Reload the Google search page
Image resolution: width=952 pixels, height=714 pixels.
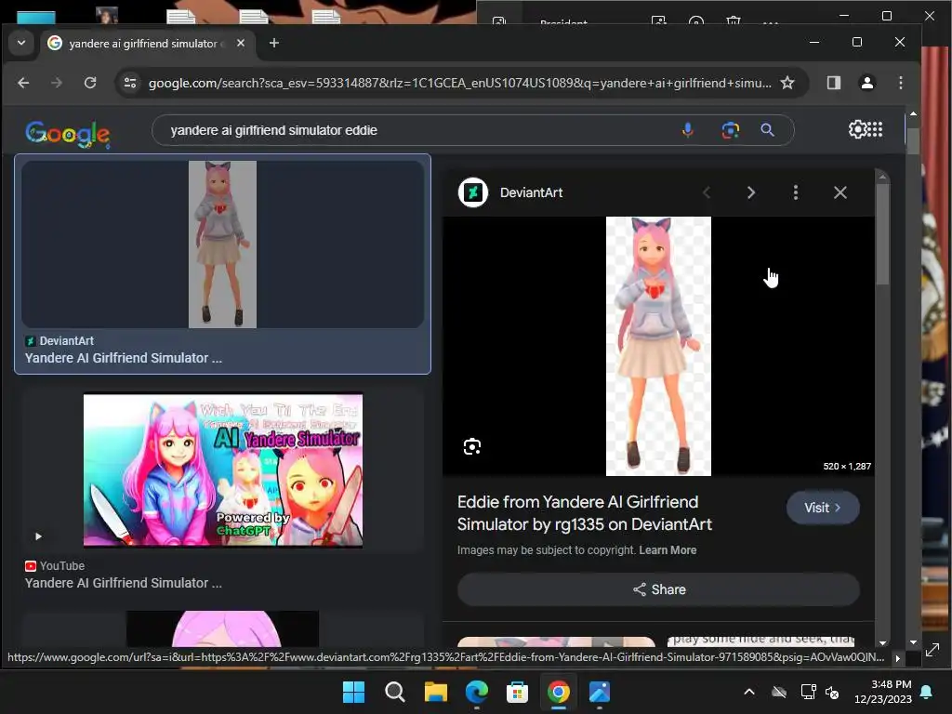click(x=90, y=83)
